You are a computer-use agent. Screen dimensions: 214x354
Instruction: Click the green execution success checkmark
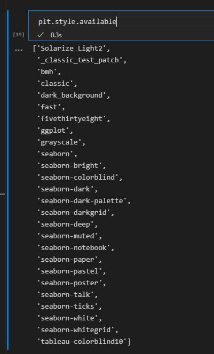coord(41,35)
